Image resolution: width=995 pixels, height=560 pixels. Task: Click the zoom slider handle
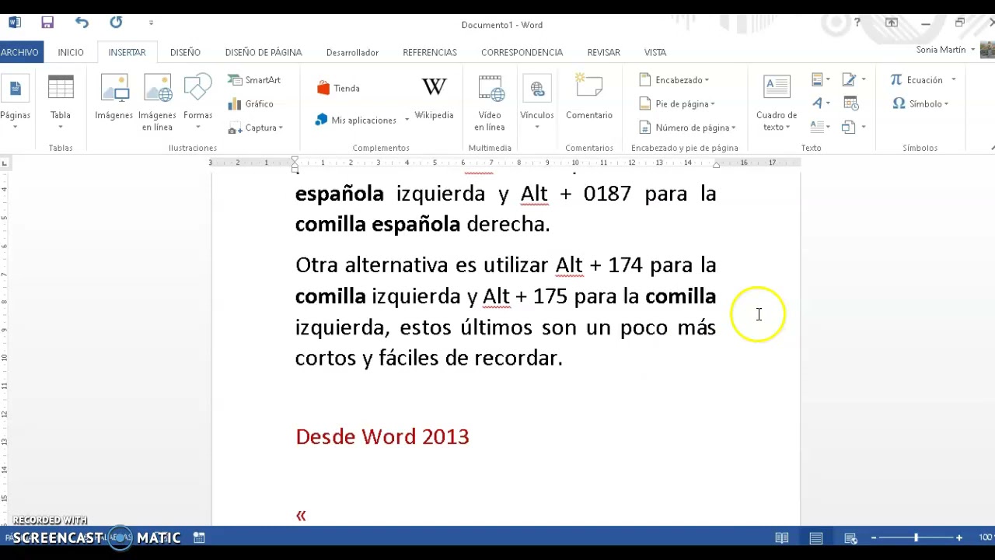point(916,537)
